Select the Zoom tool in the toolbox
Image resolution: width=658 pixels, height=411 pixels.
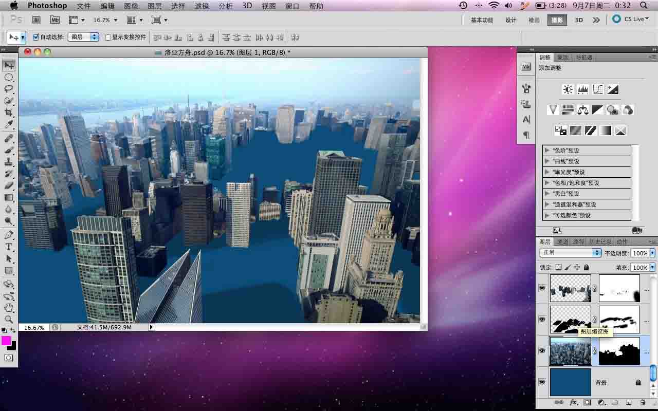point(9,320)
